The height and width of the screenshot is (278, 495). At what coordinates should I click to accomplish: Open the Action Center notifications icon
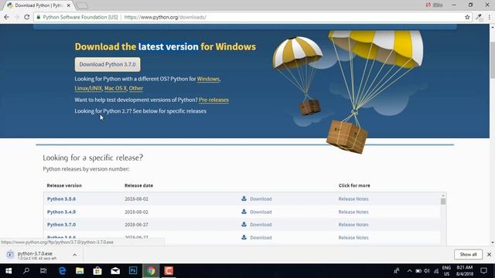tap(483, 271)
